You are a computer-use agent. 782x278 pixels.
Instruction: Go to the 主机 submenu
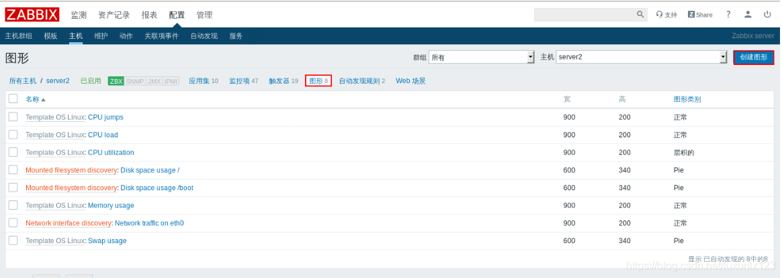coord(76,36)
